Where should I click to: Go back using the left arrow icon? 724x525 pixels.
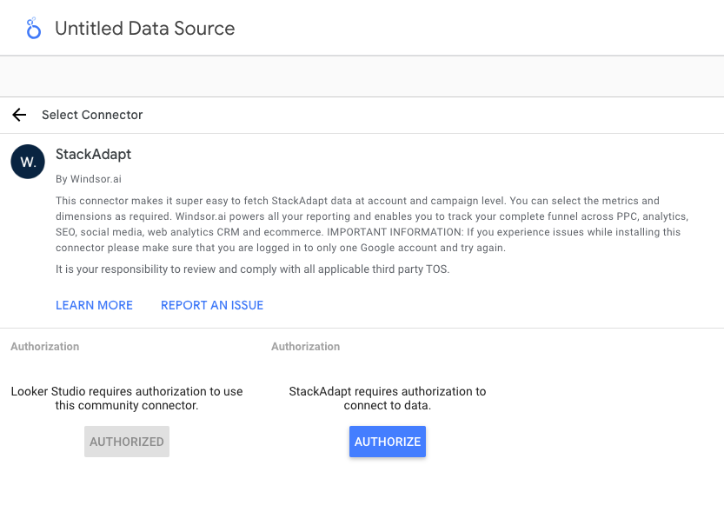pyautogui.click(x=19, y=115)
